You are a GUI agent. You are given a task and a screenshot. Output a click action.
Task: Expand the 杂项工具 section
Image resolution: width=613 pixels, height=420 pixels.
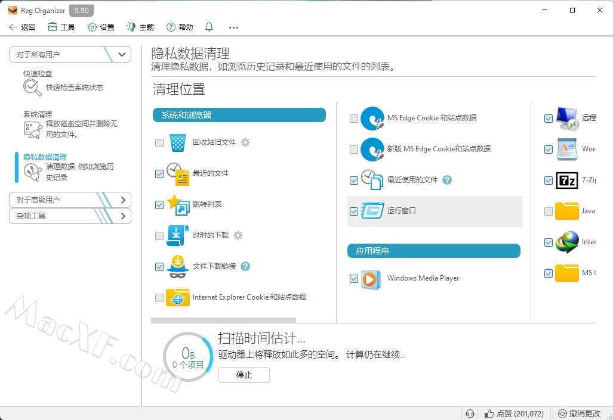tap(70, 216)
